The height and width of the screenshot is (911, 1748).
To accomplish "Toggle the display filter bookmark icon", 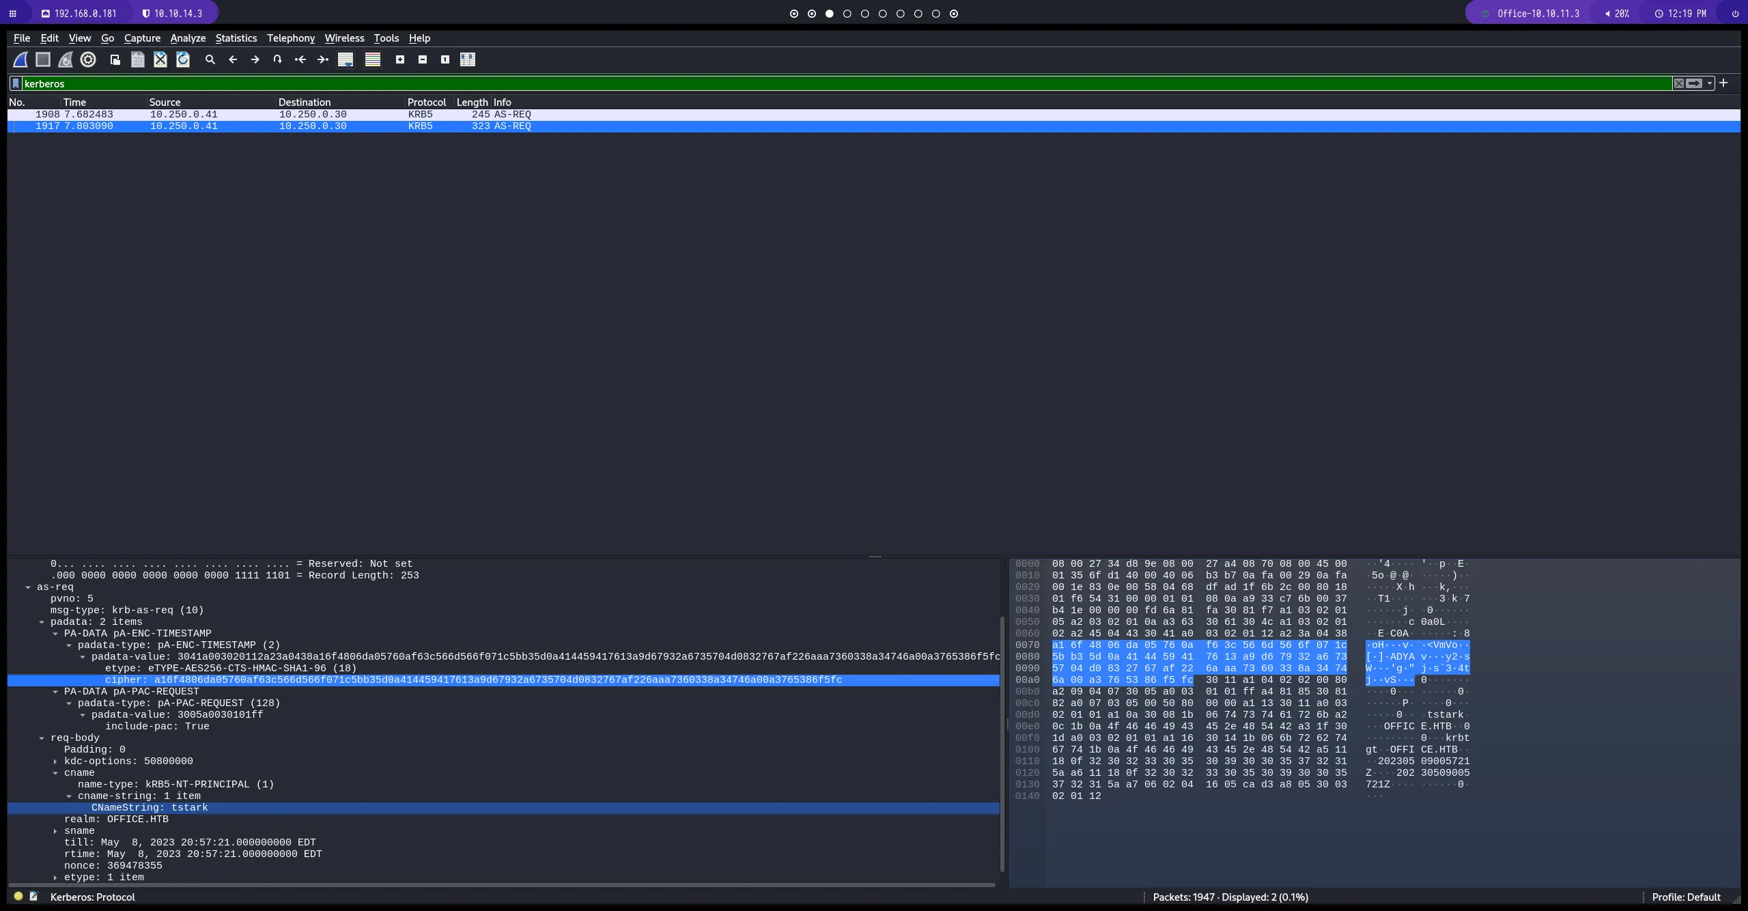I will [x=16, y=83].
